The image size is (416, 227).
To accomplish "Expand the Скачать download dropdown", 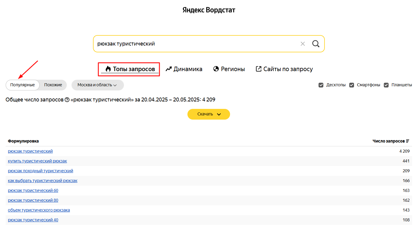I will click(x=209, y=114).
